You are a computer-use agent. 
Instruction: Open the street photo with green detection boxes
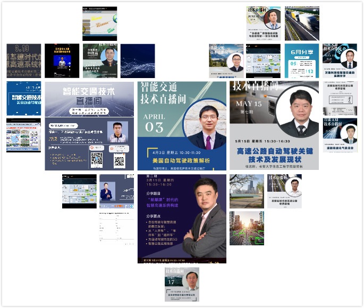pyautogui.click(x=247, y=228)
